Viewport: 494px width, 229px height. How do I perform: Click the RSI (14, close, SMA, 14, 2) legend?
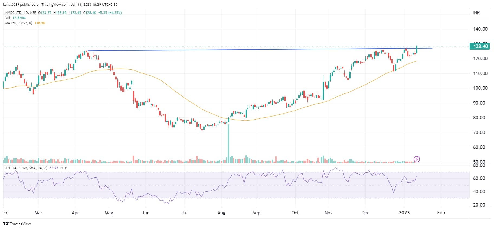point(26,168)
